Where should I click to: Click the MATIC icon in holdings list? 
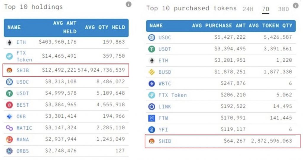pos(9,128)
